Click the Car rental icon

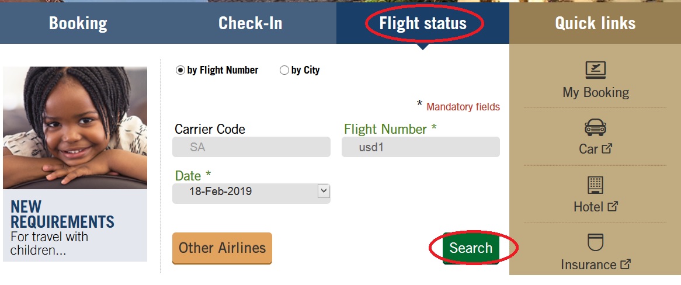[x=596, y=127]
